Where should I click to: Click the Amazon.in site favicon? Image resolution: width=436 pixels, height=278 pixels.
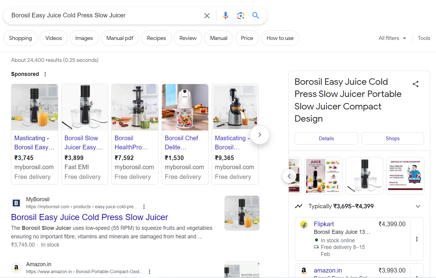pyautogui.click(x=16, y=268)
